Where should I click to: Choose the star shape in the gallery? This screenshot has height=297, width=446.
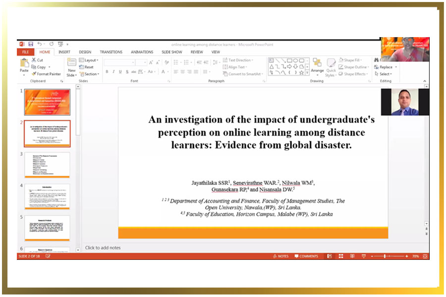coord(301,73)
